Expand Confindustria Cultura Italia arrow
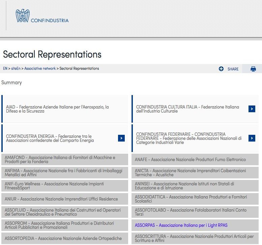The image size is (262, 245). point(252,109)
